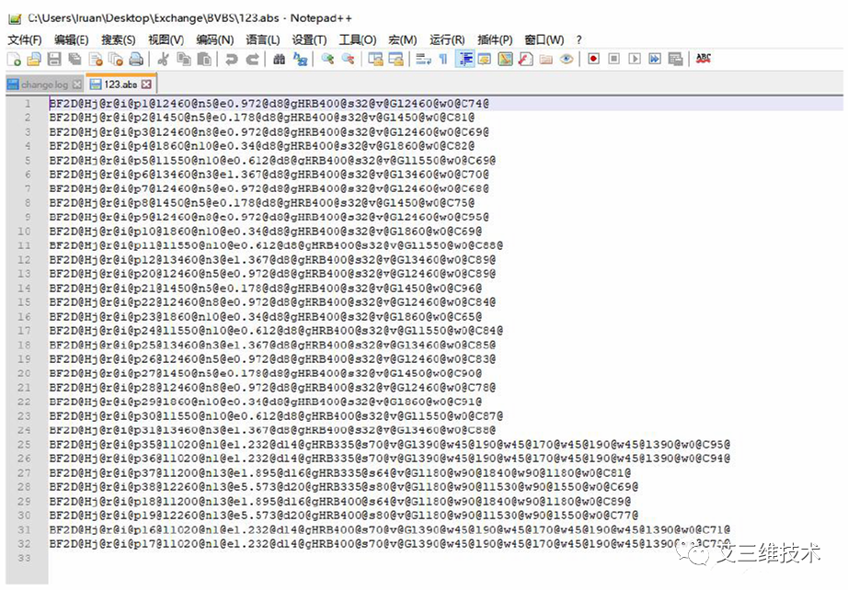Click the Play recorded macro icon
The image size is (848, 590).
(635, 59)
